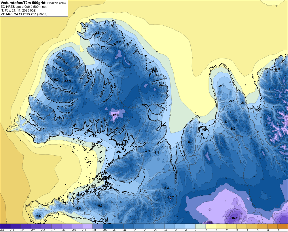Click the 'VT: Mán. 24.11.2025 20Z' valid time

(18, 14)
